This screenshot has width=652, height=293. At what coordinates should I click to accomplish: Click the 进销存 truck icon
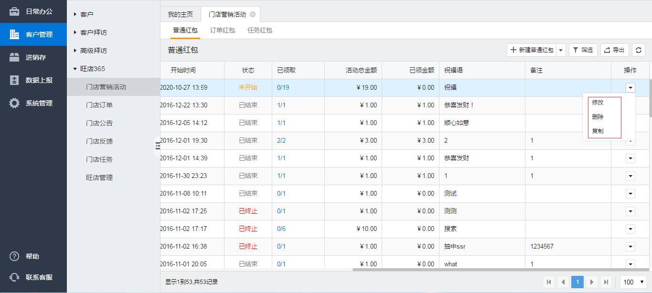[x=14, y=57]
